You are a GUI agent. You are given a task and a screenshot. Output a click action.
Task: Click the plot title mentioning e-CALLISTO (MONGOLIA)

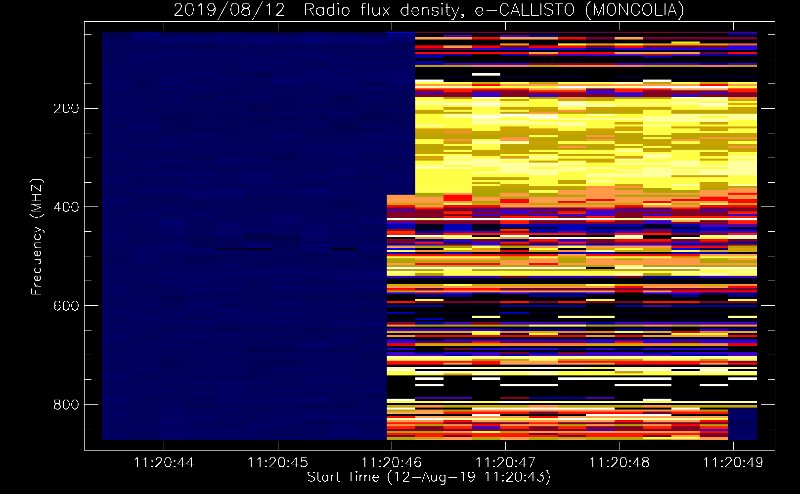[x=429, y=10]
